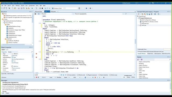
Task: Click the Object Inspector search magnifier
Action: tap(32, 52)
